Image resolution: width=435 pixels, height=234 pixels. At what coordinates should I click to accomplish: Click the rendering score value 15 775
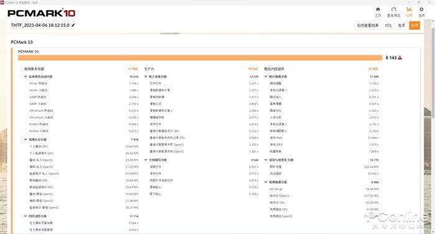[x=374, y=160]
